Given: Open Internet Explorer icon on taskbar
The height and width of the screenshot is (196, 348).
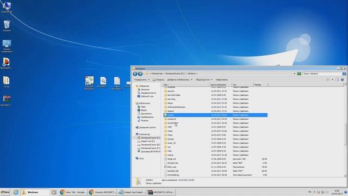Looking at the screenshot, I should (x=16, y=192).
